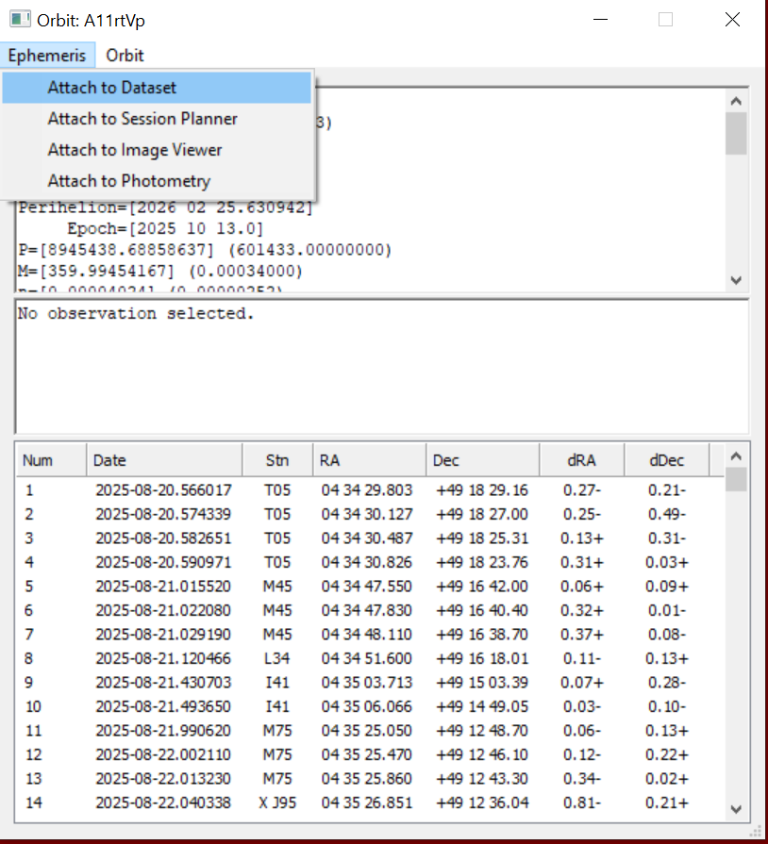Select Attach to Dataset menu entry
Viewport: 768px width, 844px height.
(x=111, y=88)
